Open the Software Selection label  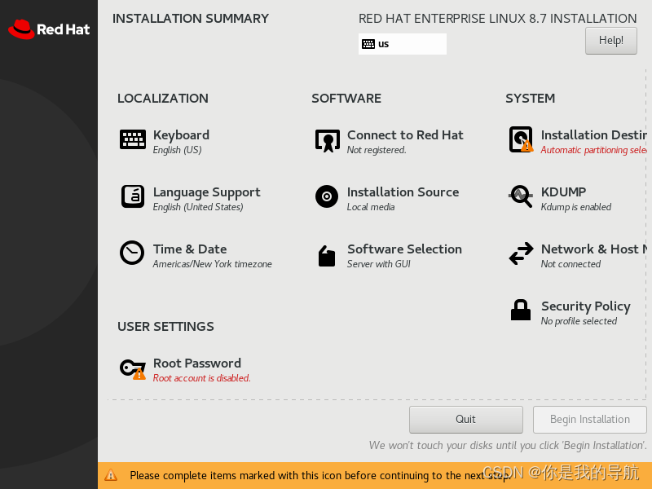click(404, 249)
